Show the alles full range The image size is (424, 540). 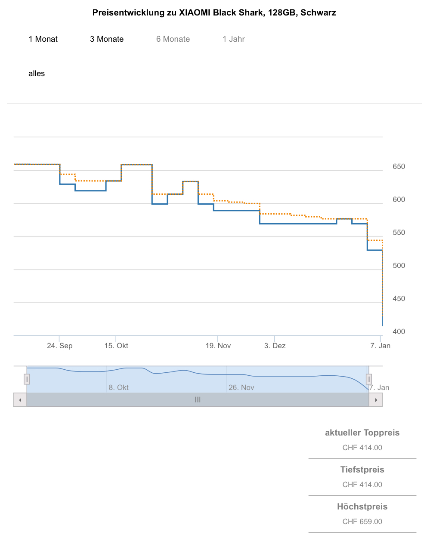coord(37,74)
